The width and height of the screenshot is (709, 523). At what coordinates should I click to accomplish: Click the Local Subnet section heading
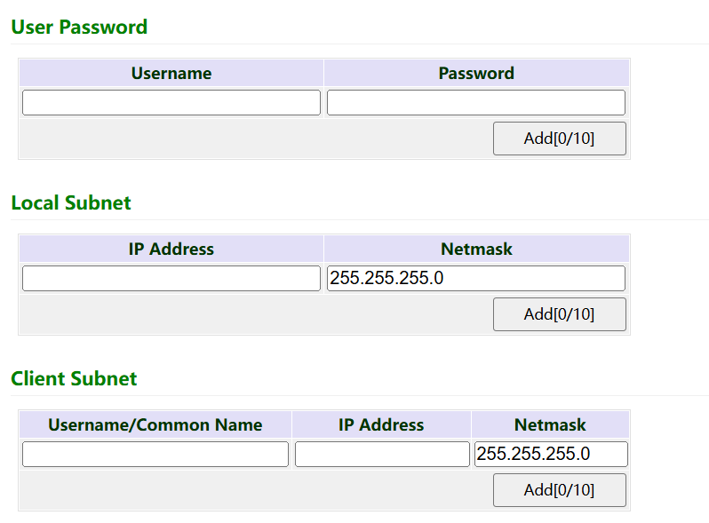coord(71,202)
